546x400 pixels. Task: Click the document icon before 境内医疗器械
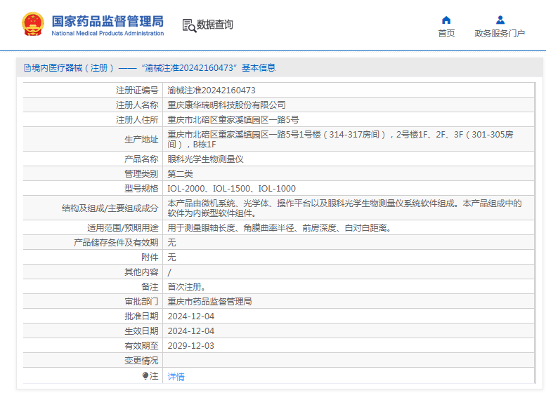tap(27, 68)
